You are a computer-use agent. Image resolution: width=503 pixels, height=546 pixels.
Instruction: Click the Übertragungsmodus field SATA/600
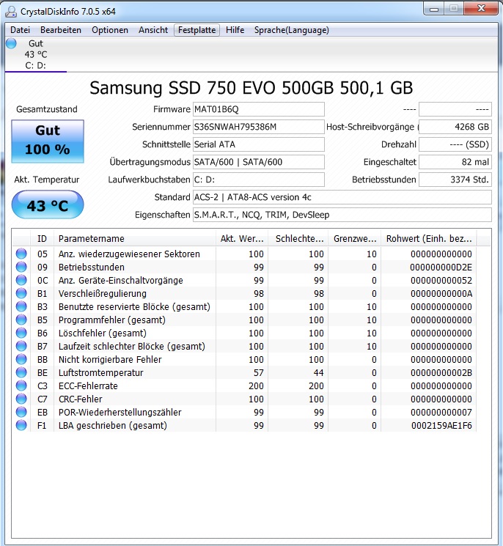(x=259, y=162)
